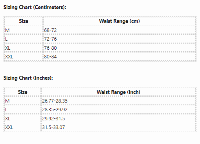
Task: Click the Sizing Chart (Inches) heading
Action: pos(28,78)
